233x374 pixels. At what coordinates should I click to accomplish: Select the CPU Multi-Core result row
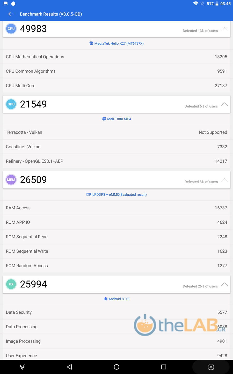coord(116,86)
